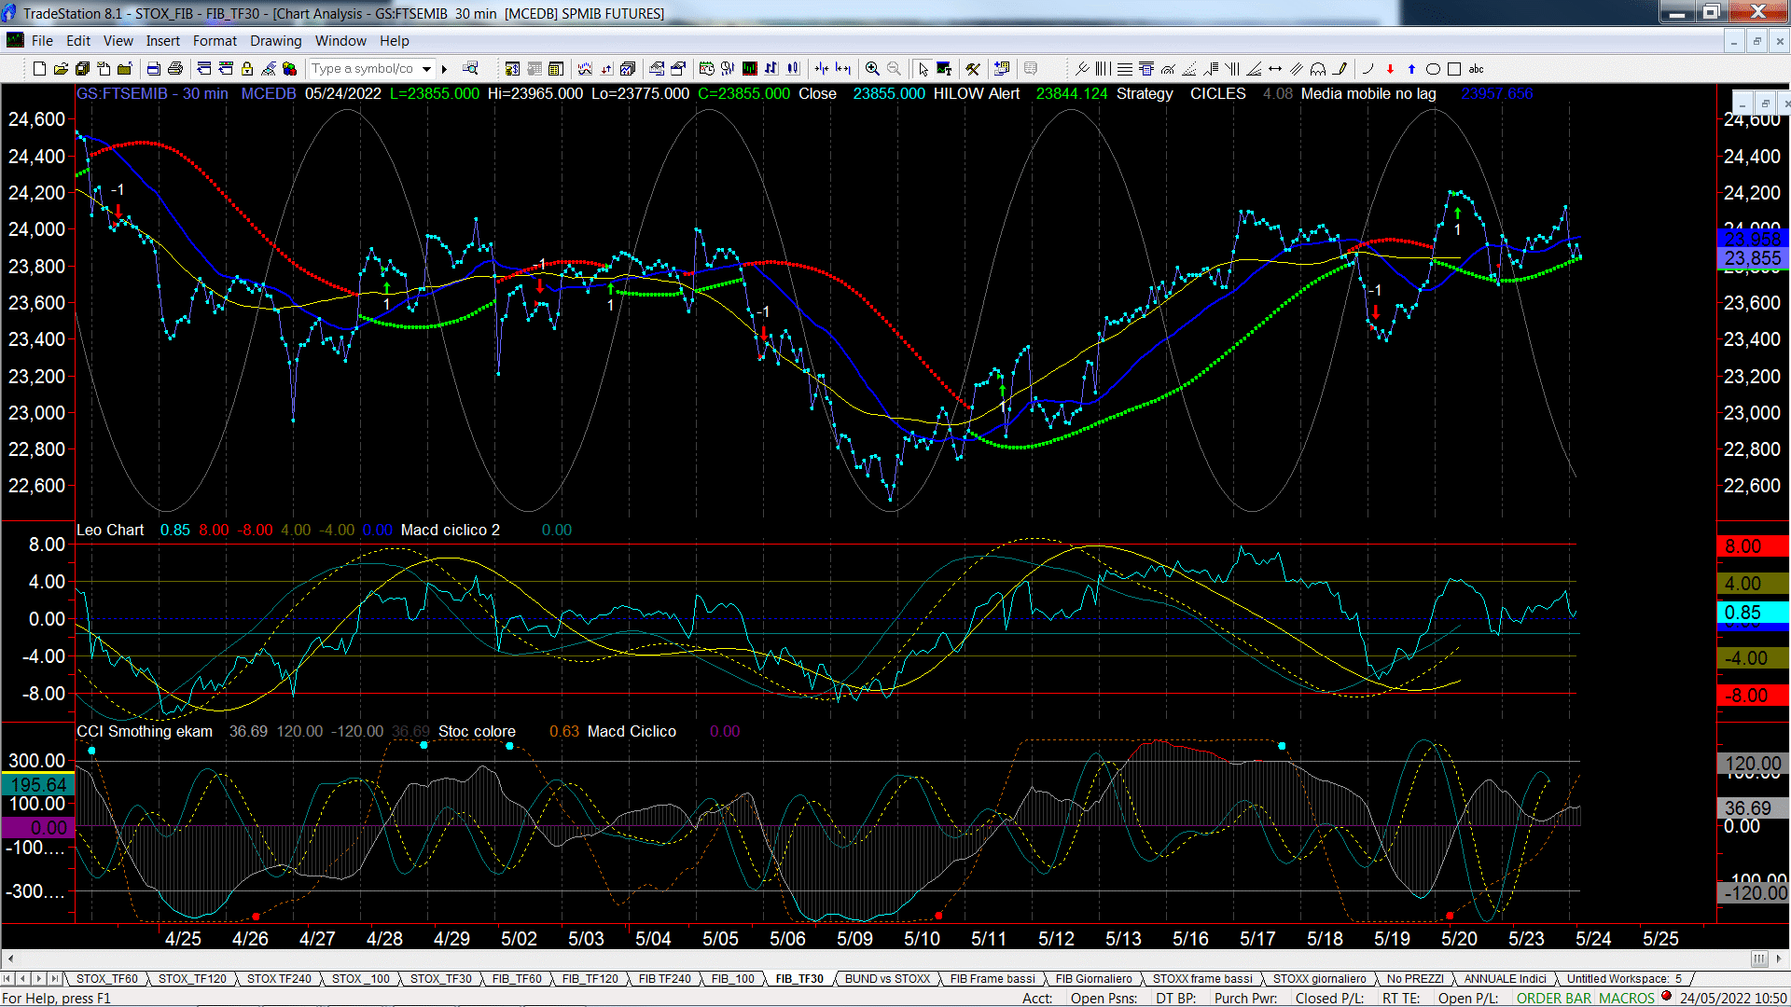Switch to the STOX TF240 workspace tab
The image size is (1791, 1007).
tap(279, 978)
